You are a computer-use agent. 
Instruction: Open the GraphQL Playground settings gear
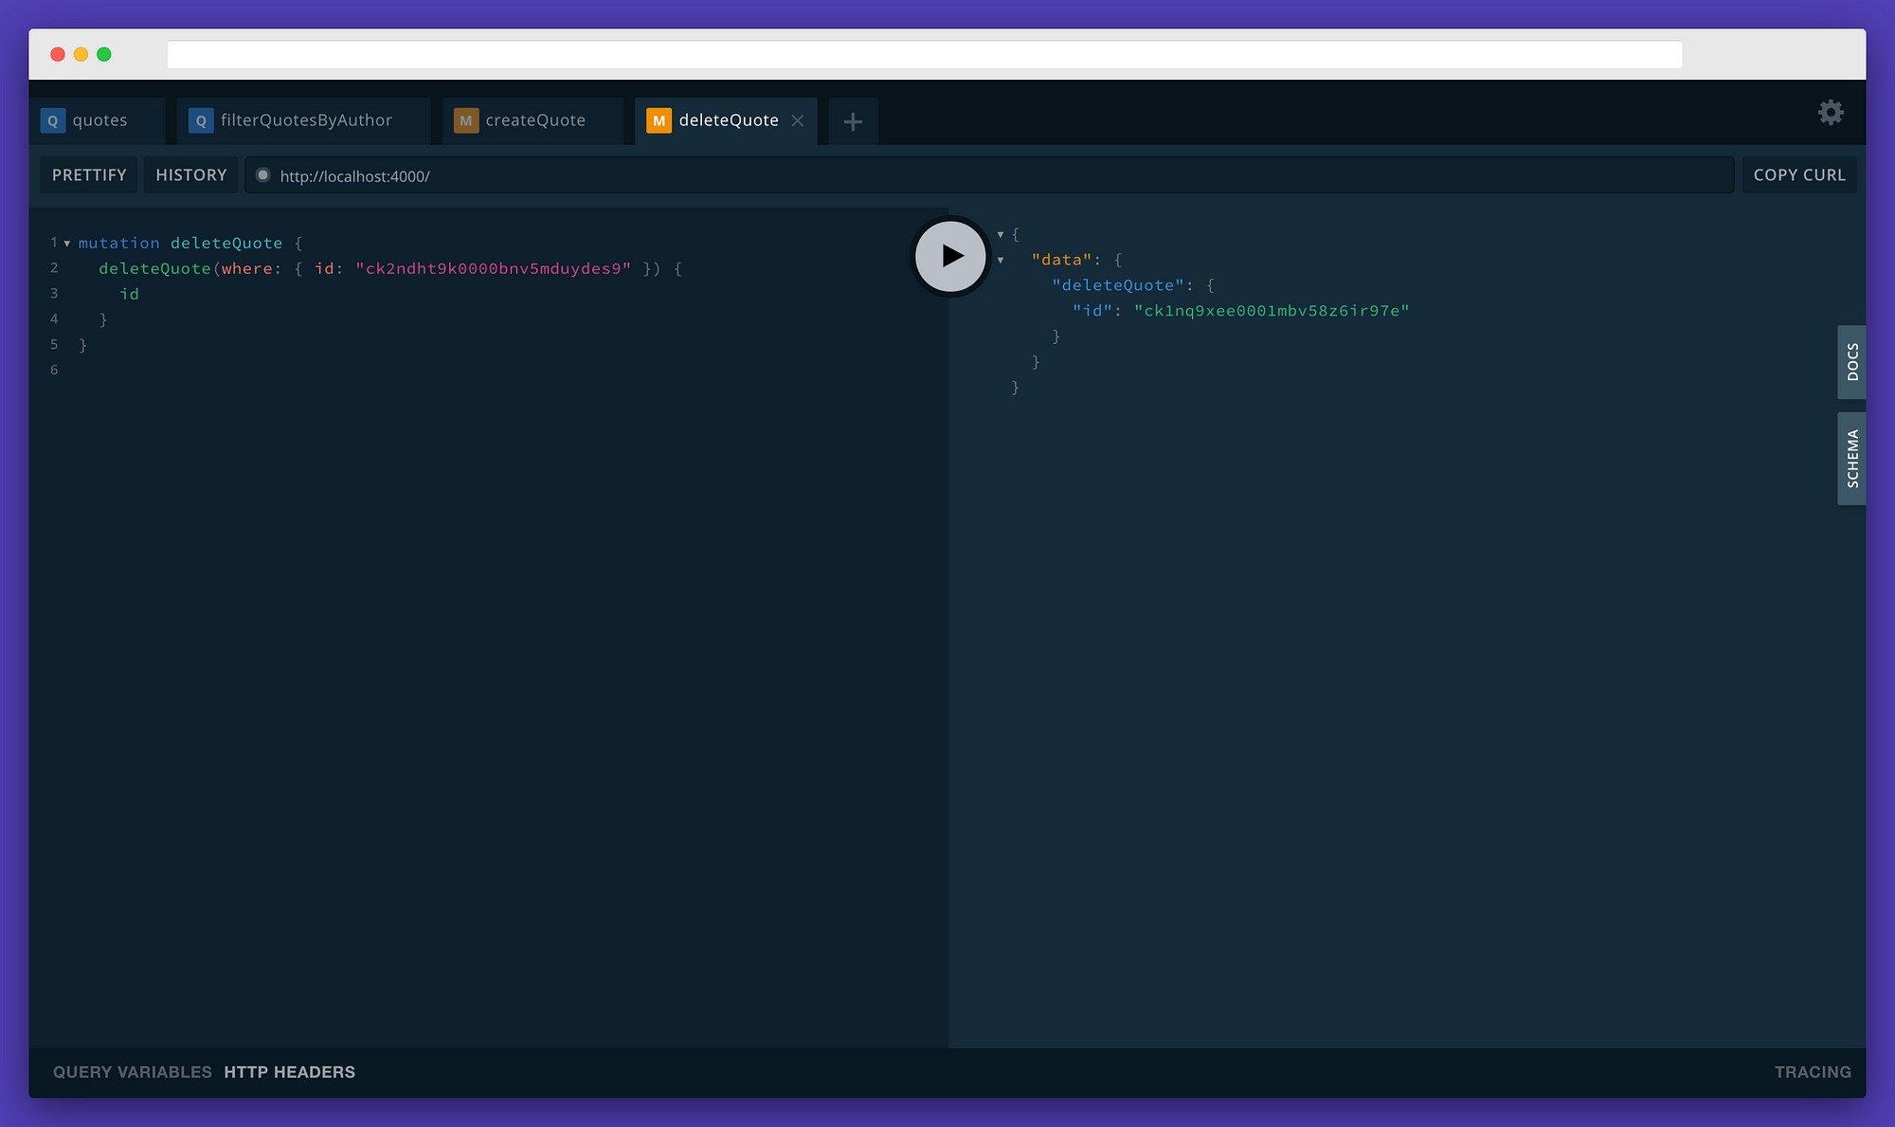pyautogui.click(x=1831, y=113)
